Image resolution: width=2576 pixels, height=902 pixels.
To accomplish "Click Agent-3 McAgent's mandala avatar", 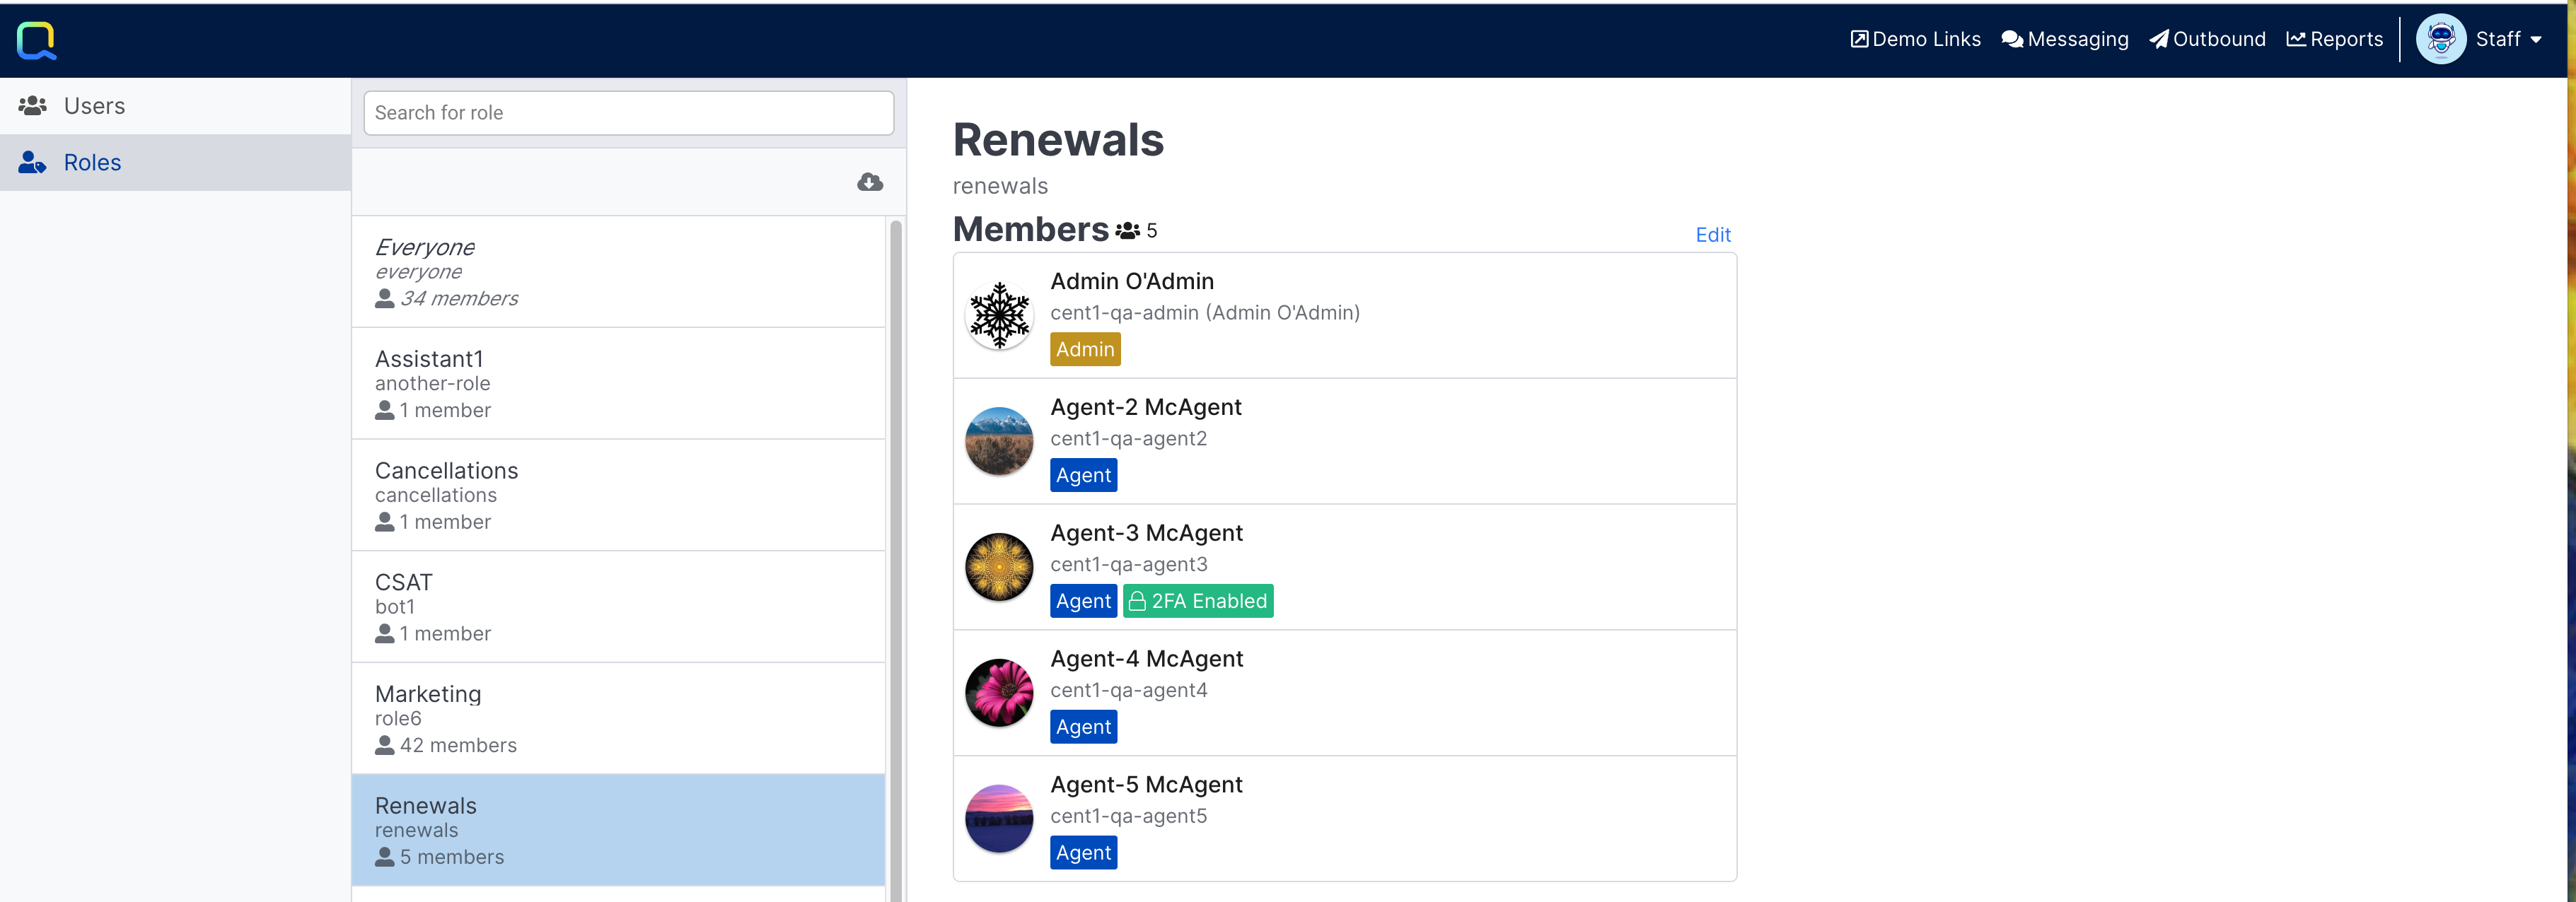I will pos(998,568).
